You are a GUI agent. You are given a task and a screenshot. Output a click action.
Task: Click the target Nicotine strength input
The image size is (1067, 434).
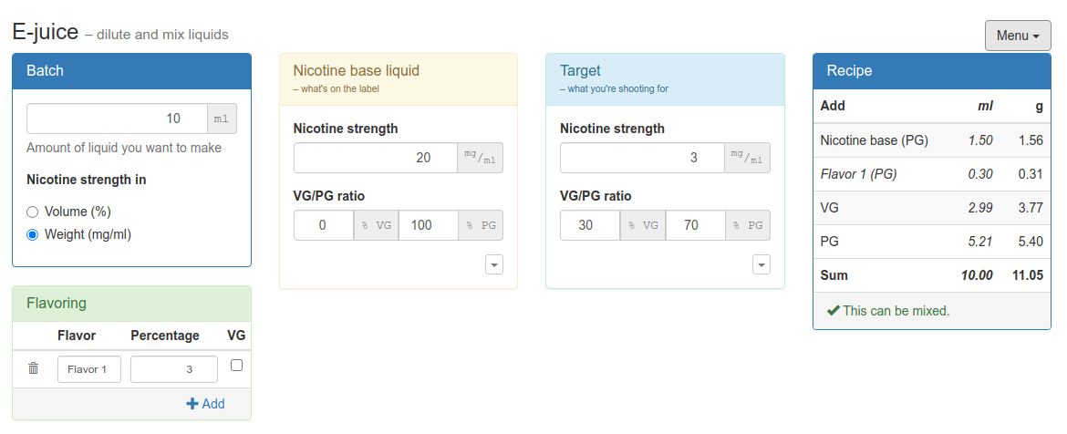642,158
